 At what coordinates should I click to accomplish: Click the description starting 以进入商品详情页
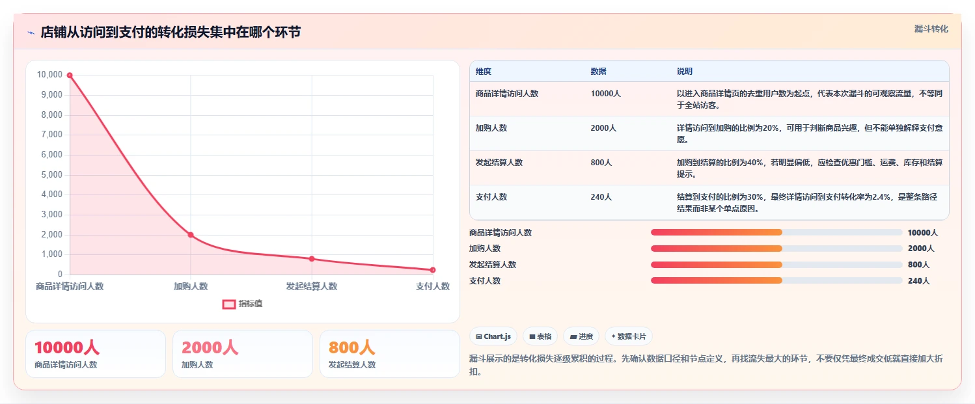tap(810, 99)
